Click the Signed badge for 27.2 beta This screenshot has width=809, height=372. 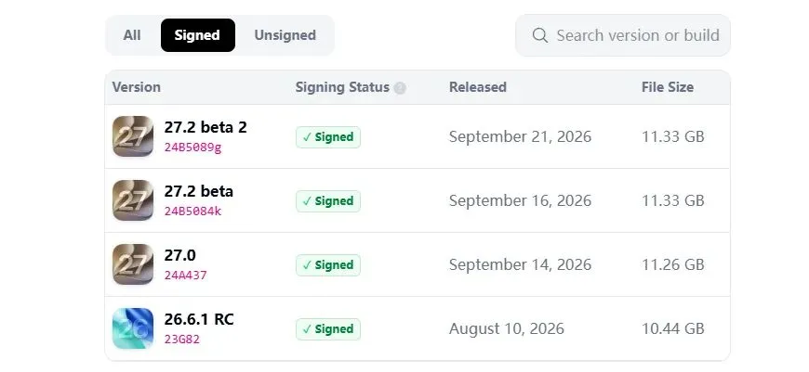pos(328,200)
